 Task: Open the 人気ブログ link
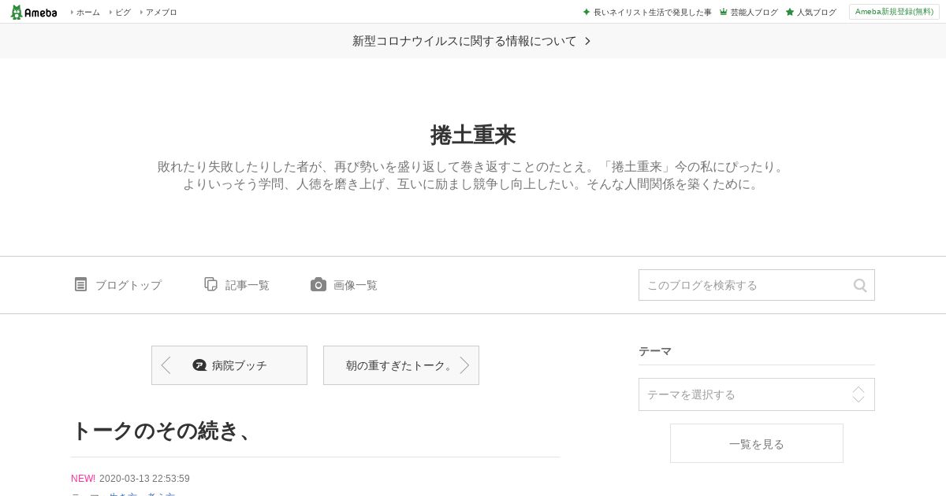point(816,12)
